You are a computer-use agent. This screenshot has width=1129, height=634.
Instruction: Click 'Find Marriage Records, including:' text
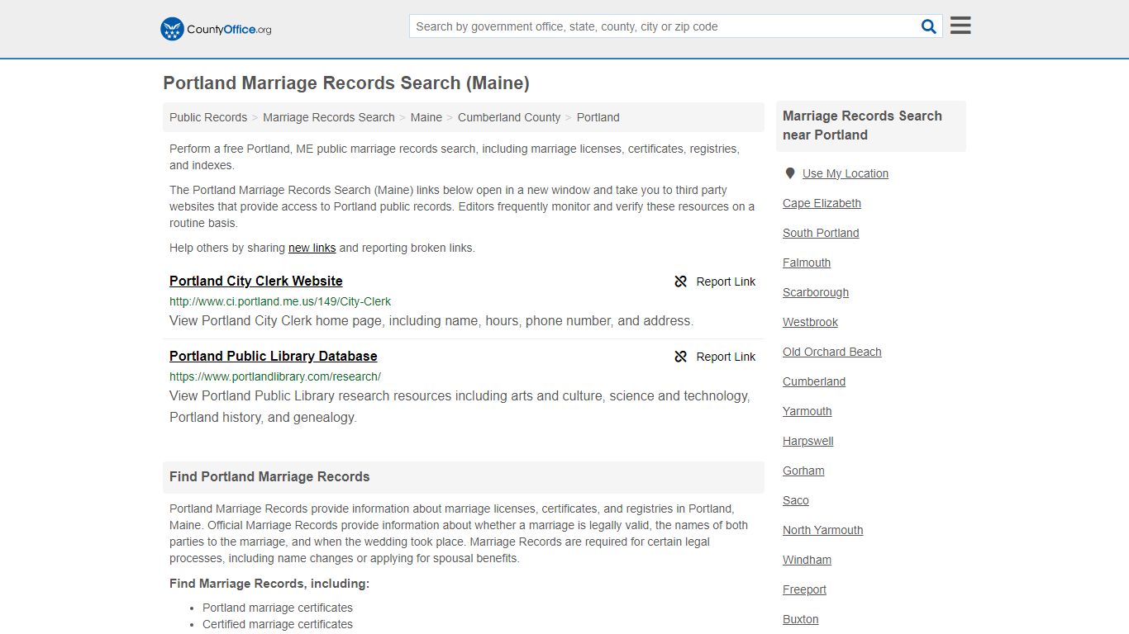tap(269, 584)
